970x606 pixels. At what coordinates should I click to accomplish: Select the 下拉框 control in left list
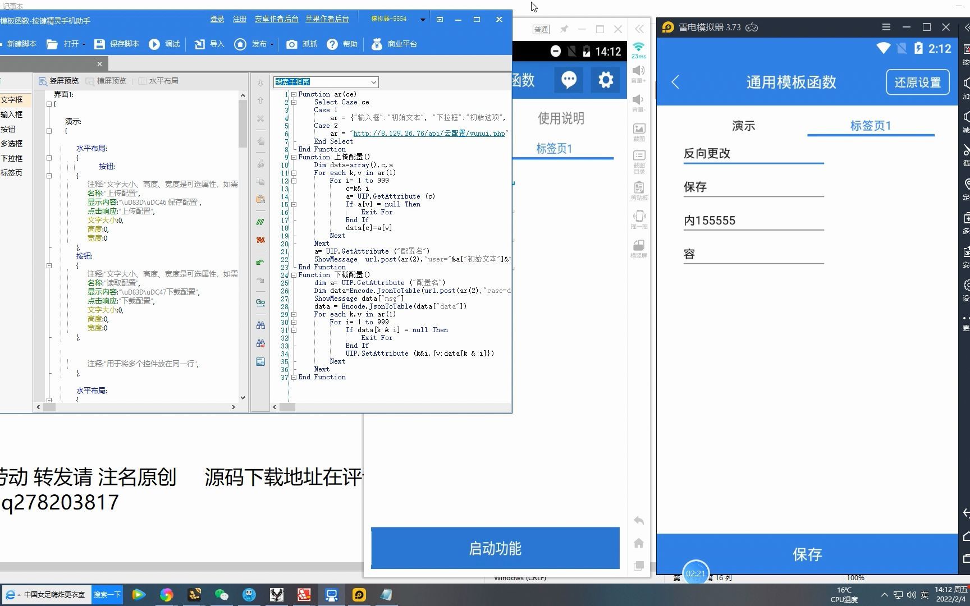pyautogui.click(x=12, y=158)
